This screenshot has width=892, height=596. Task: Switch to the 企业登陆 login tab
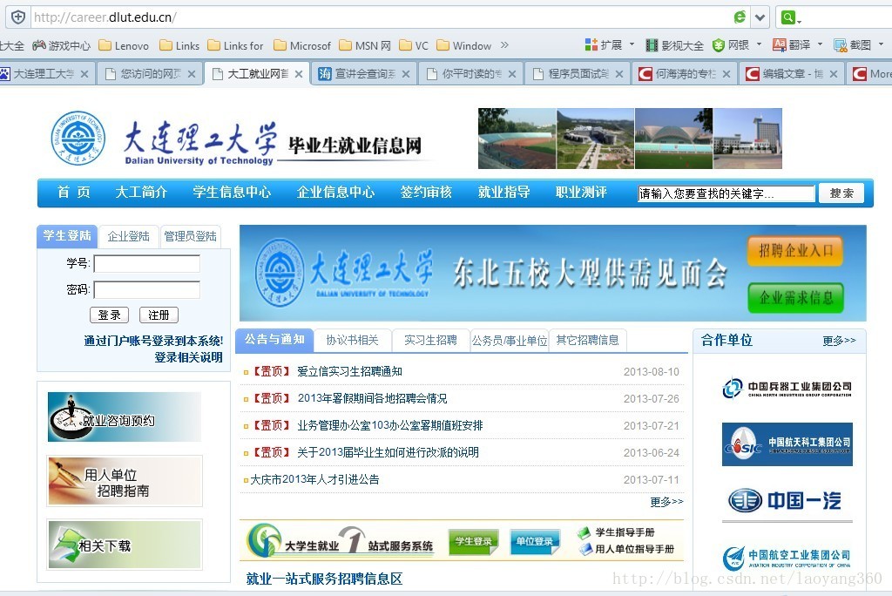coord(129,236)
